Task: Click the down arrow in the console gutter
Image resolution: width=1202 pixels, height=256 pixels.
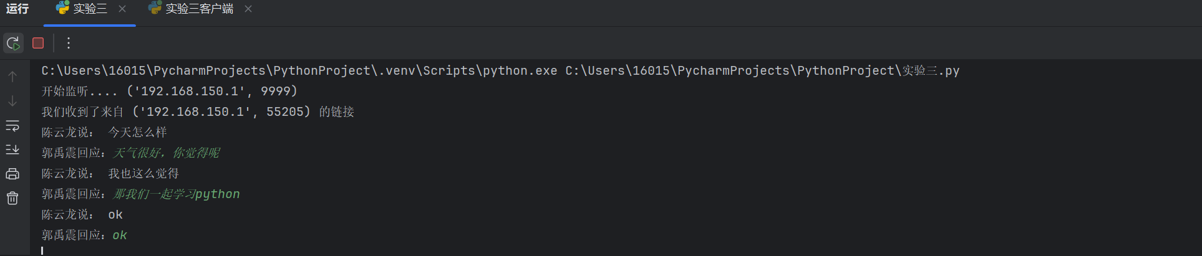Action: (12, 101)
